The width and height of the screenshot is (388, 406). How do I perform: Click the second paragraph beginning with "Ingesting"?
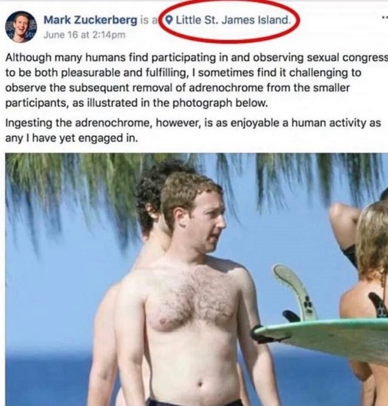[x=193, y=130]
